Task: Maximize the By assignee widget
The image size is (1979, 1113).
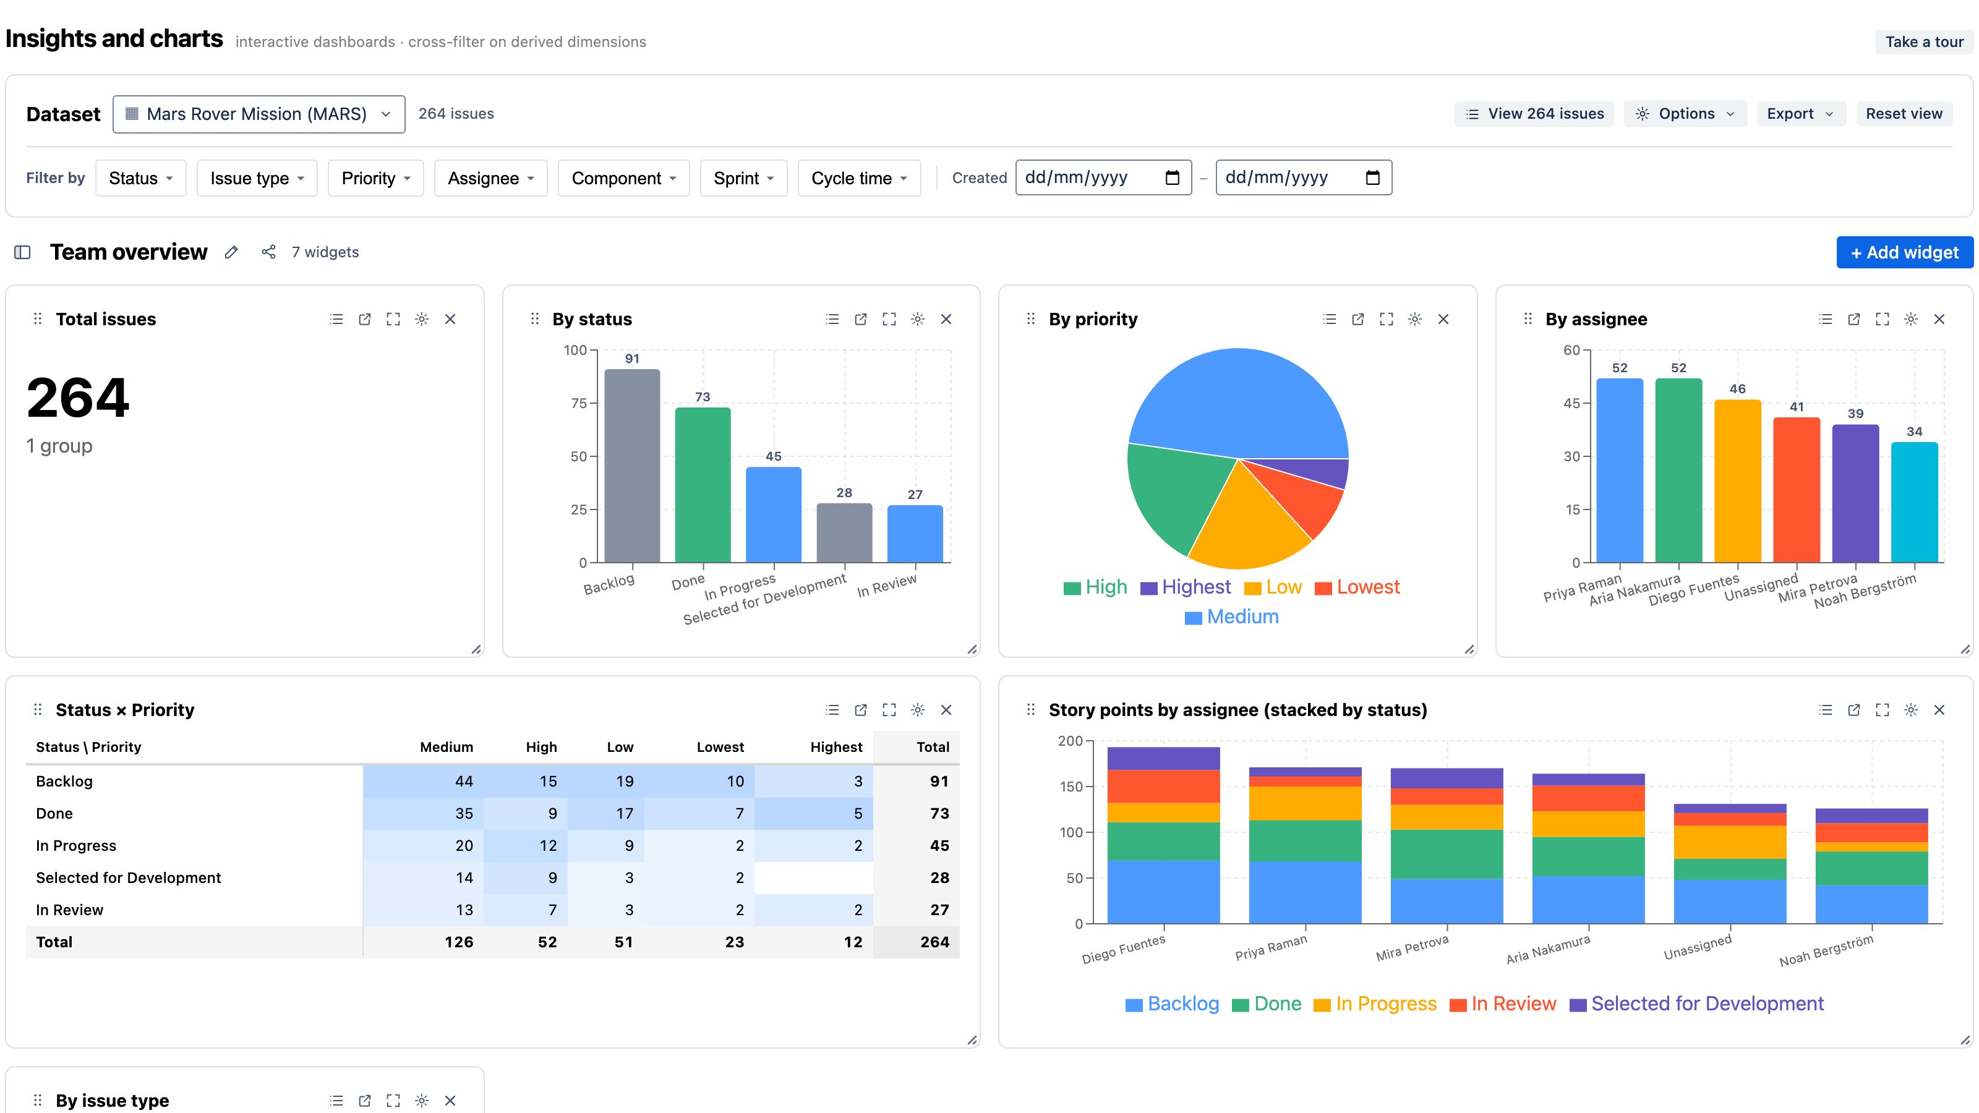Action: [x=1883, y=319]
